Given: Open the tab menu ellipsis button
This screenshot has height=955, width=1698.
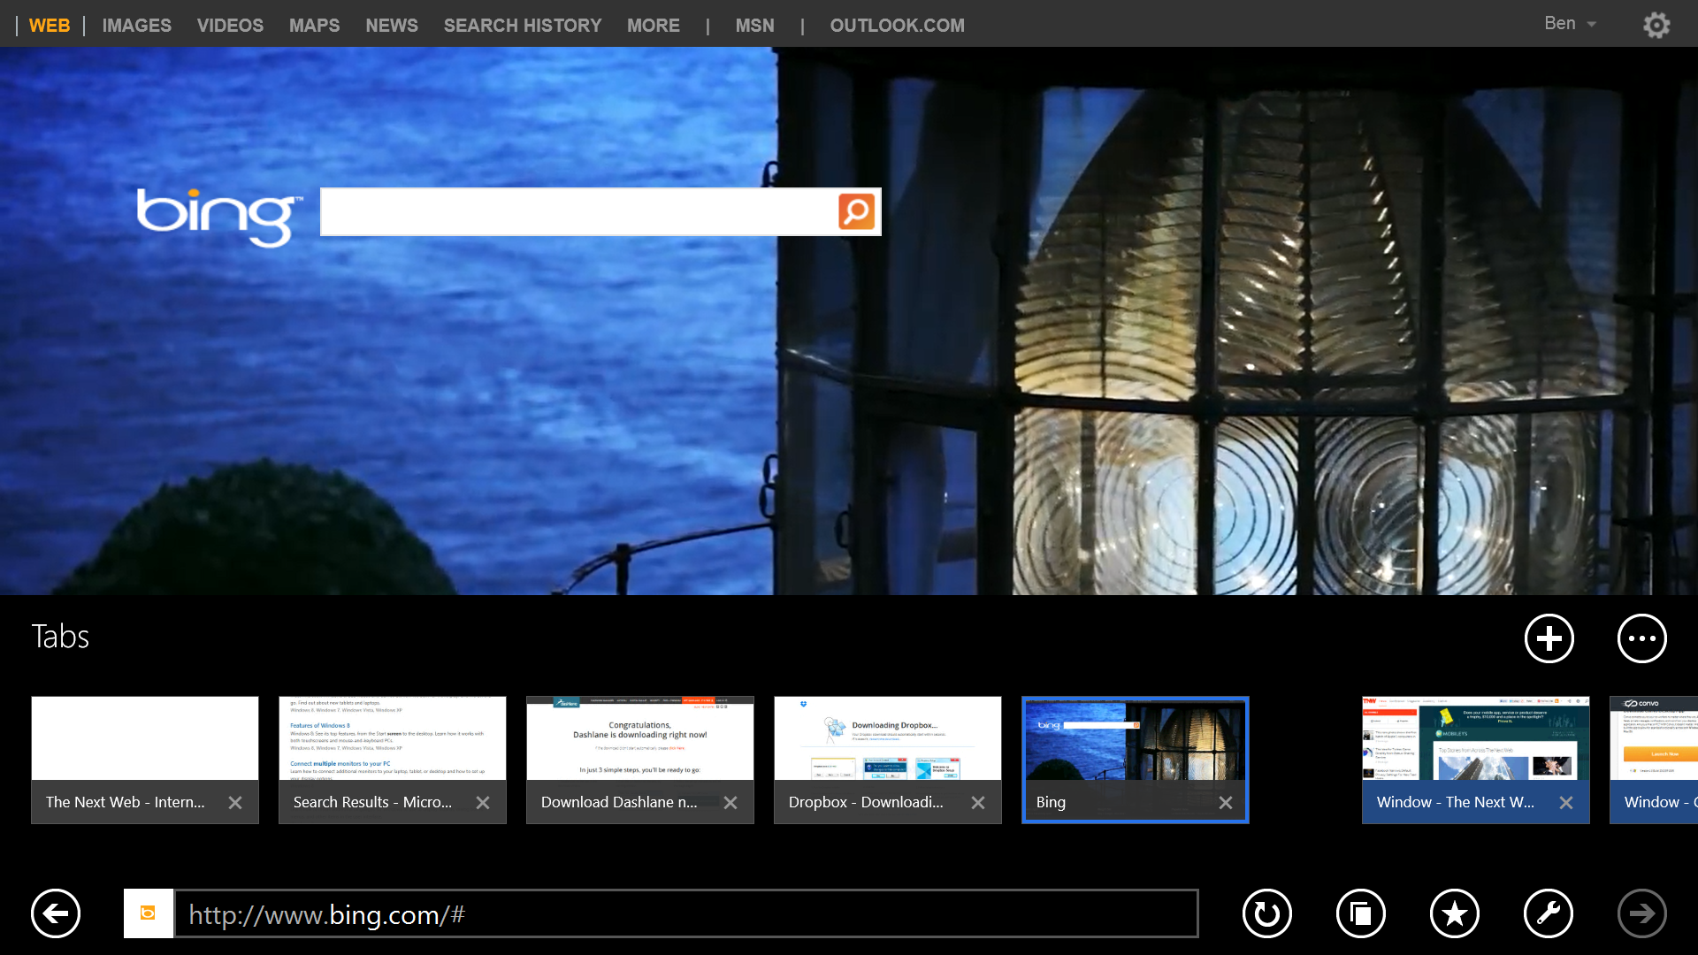Looking at the screenshot, I should (x=1642, y=638).
